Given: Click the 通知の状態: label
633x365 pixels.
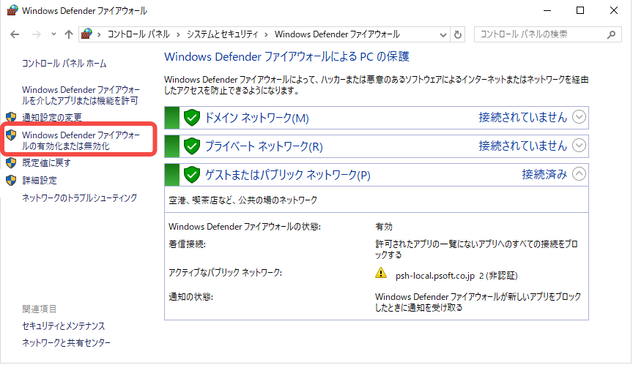Looking at the screenshot, I should pos(190,297).
